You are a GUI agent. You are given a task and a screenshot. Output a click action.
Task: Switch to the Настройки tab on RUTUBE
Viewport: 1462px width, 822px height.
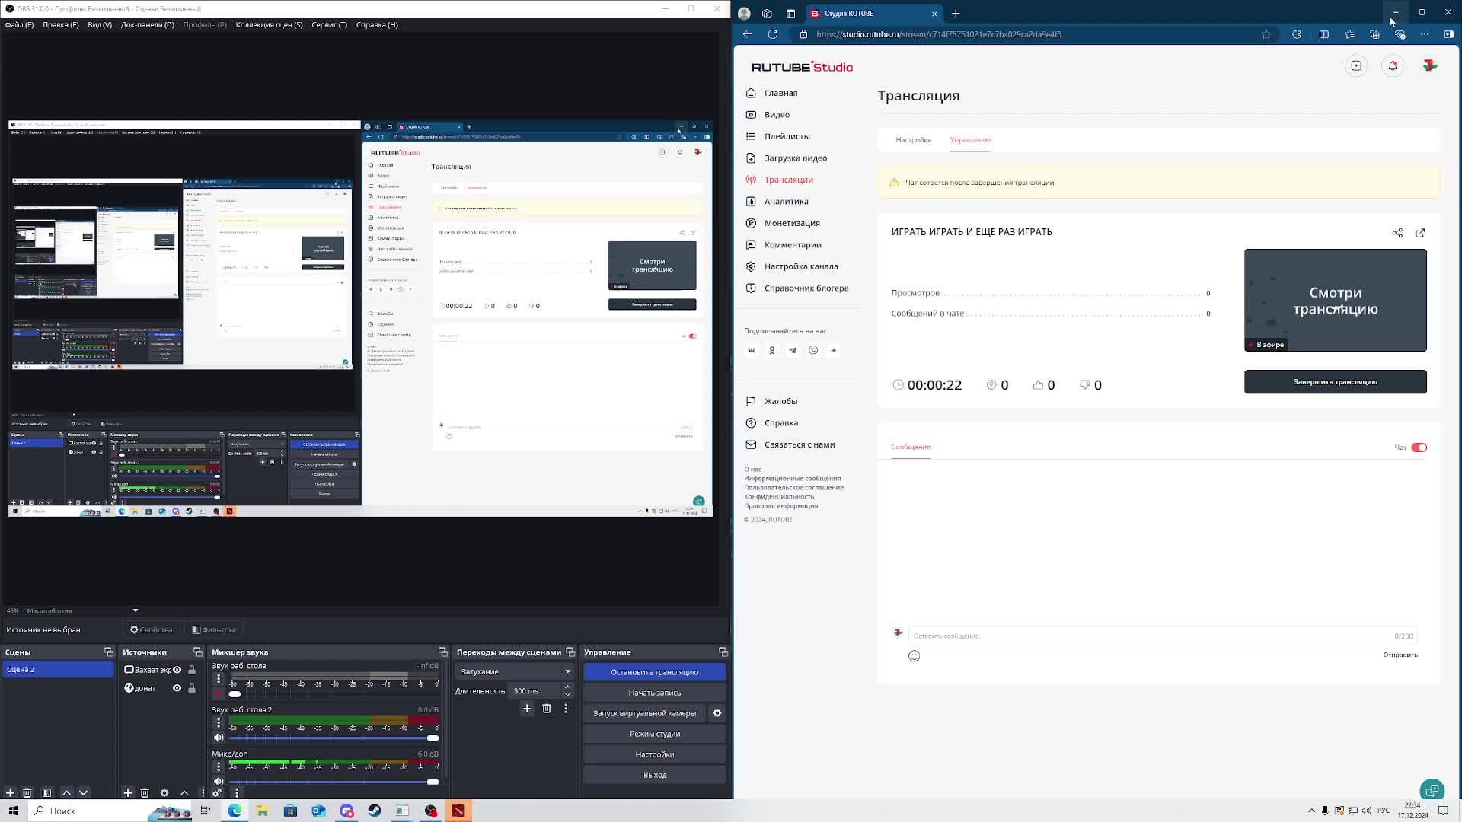coord(913,140)
